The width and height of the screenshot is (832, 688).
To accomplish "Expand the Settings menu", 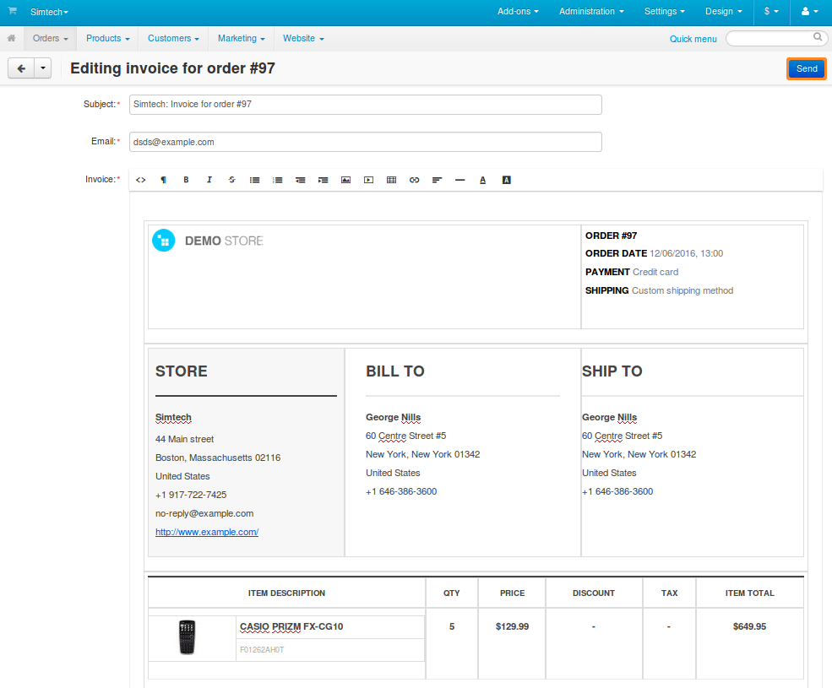I will pyautogui.click(x=664, y=11).
